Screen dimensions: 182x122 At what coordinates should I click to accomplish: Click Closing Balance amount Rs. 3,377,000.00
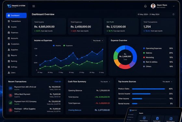pyautogui.click(x=102, y=110)
